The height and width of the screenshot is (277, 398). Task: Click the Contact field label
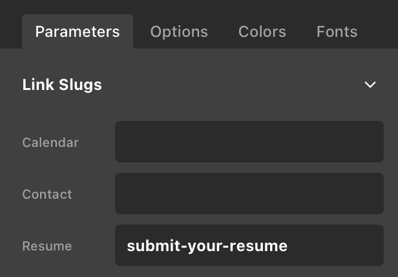click(x=47, y=194)
